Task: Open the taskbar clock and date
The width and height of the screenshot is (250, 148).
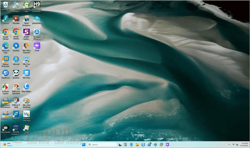Action: [x=244, y=144]
